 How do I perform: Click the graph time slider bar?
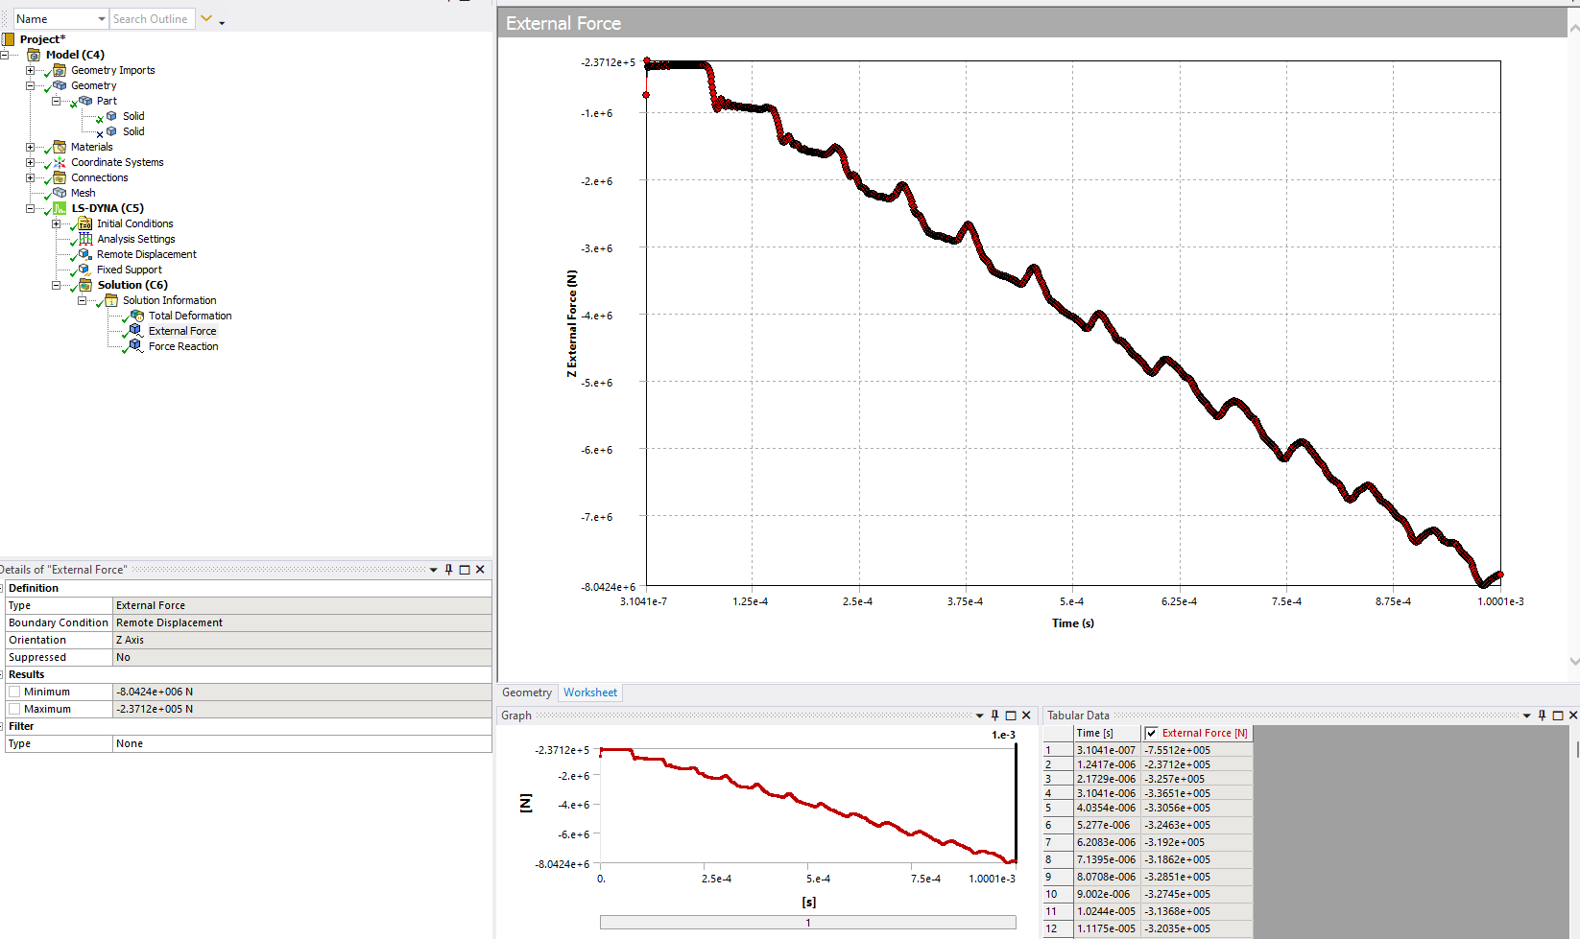pyautogui.click(x=807, y=923)
